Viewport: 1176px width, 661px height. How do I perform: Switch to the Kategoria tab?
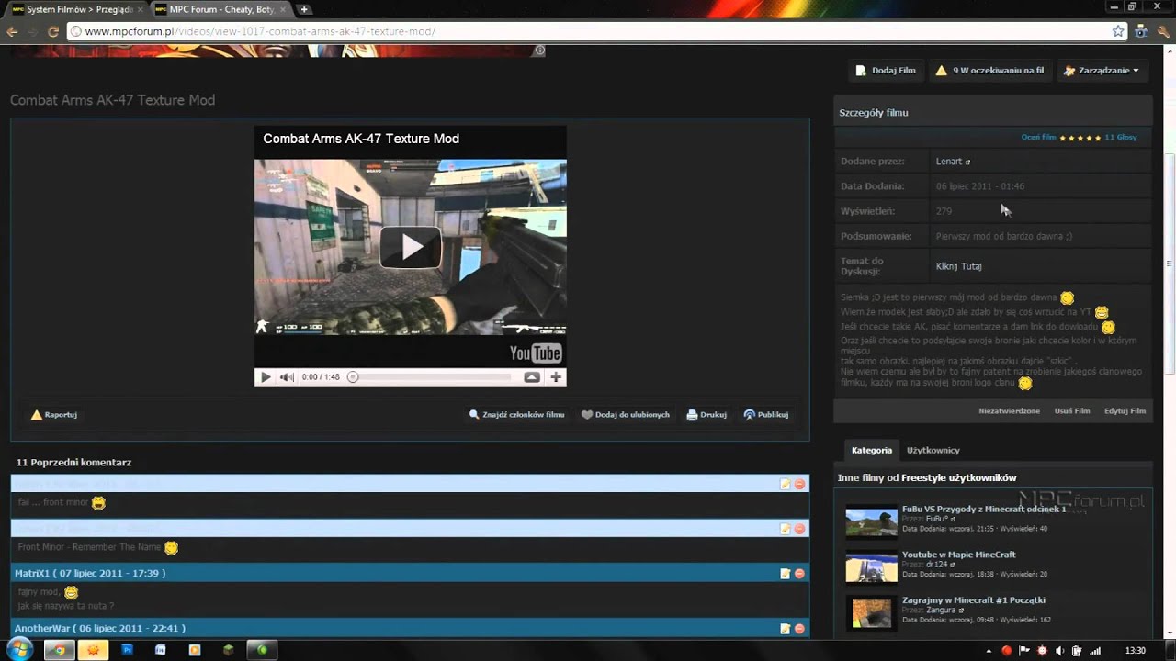(x=872, y=450)
